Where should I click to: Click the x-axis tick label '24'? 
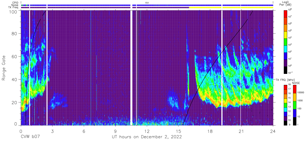point(273,131)
